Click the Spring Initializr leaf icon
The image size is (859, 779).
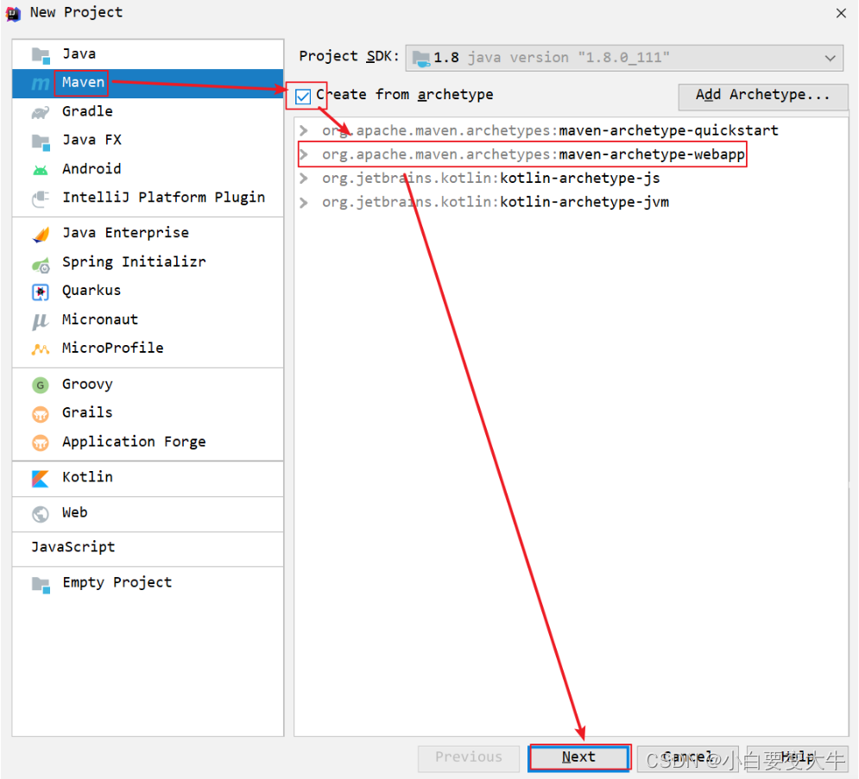[41, 261]
